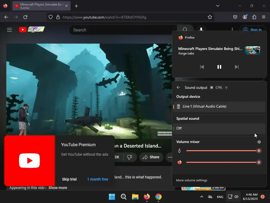Viewport: 270px width, 203px height.
Task: Close the Minecraft Players YouTube tab
Action: tap(66, 6)
